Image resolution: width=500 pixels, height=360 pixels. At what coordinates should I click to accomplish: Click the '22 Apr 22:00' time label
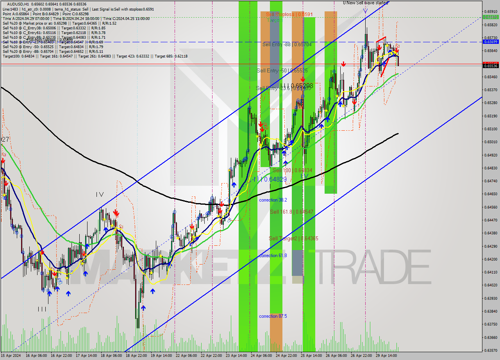pyautogui.click(x=212, y=356)
